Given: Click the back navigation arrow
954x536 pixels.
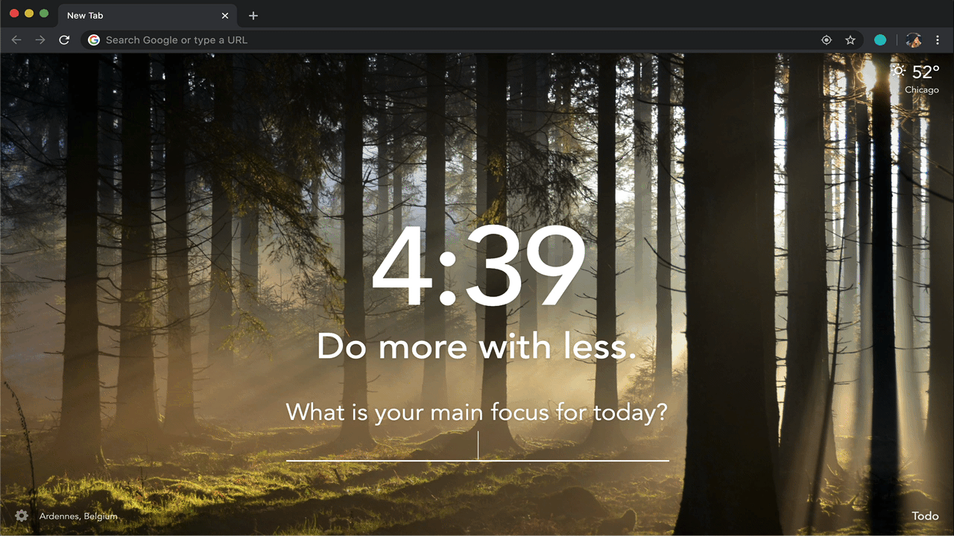Looking at the screenshot, I should click(16, 40).
